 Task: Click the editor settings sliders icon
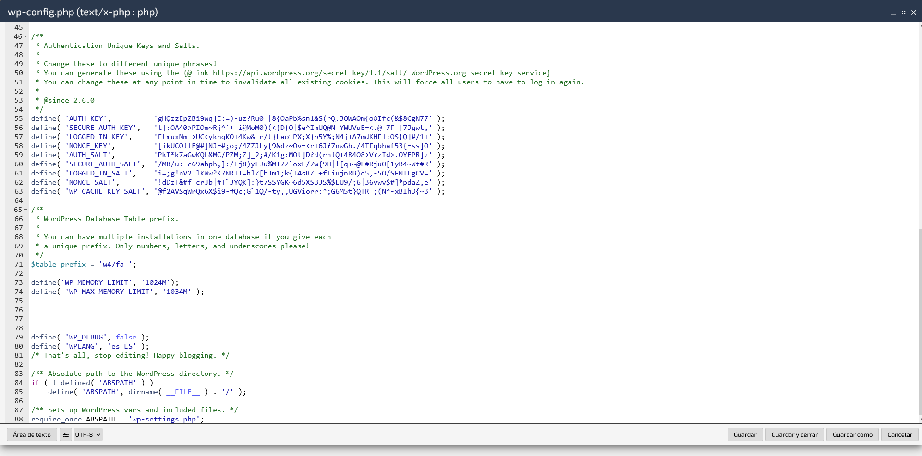pyautogui.click(x=66, y=435)
